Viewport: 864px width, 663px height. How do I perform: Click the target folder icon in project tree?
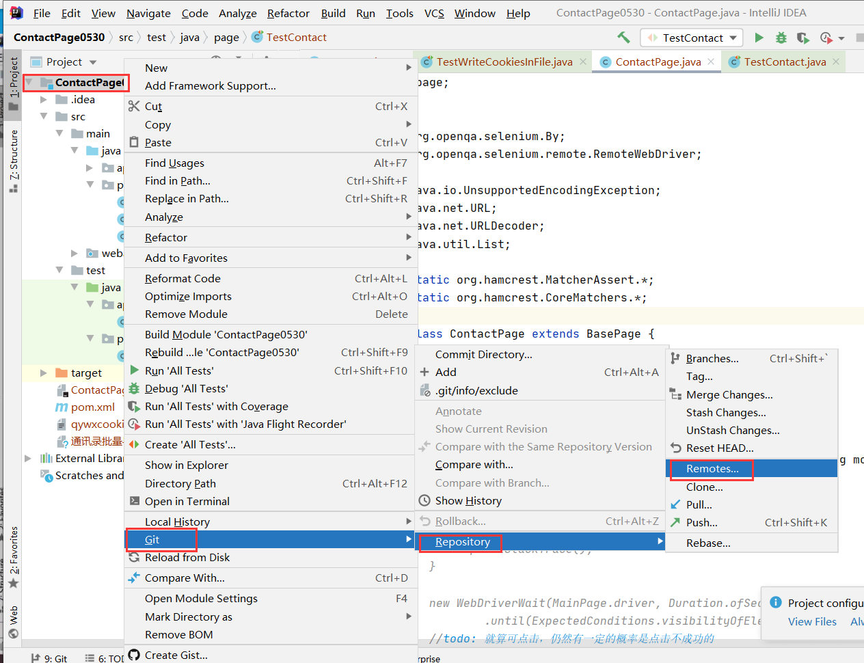62,373
